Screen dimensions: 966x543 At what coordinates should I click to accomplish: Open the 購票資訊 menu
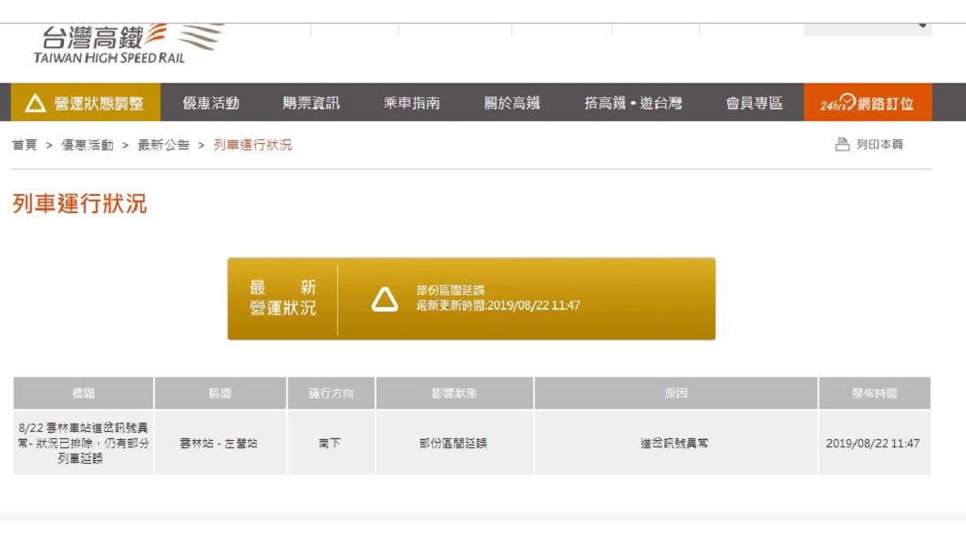(x=311, y=103)
